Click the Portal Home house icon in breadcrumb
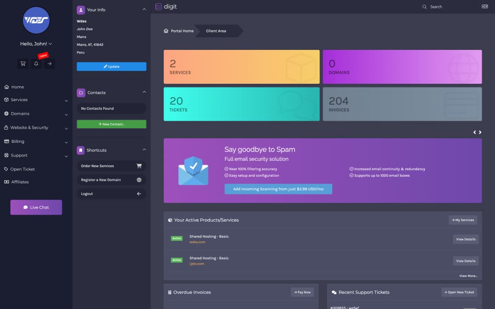 (x=166, y=31)
